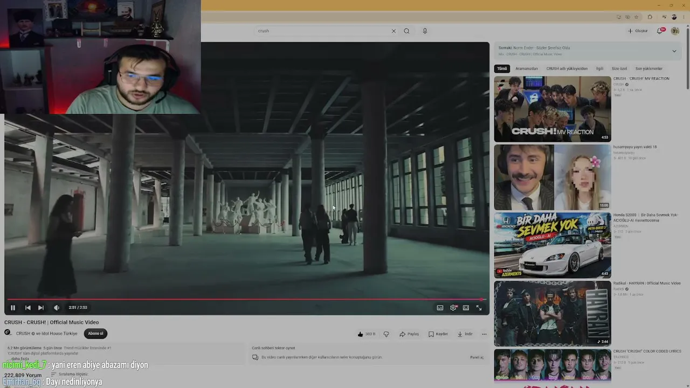Click the 'CRUSH - CRUSH! | Official Music Video' title
The width and height of the screenshot is (690, 388).
52,322
